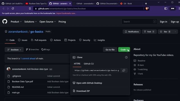Open the README.md file
The image size is (180, 101).
pyautogui.click(x=18, y=87)
